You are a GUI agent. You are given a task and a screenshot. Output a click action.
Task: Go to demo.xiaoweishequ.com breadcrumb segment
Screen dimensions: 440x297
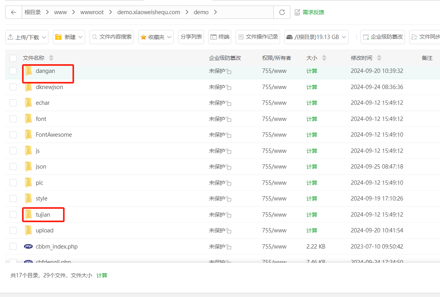tap(149, 12)
